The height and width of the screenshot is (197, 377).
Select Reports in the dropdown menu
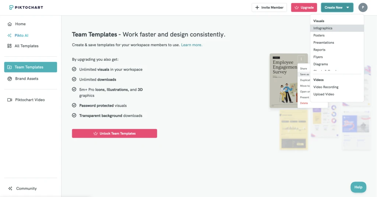click(x=337, y=50)
